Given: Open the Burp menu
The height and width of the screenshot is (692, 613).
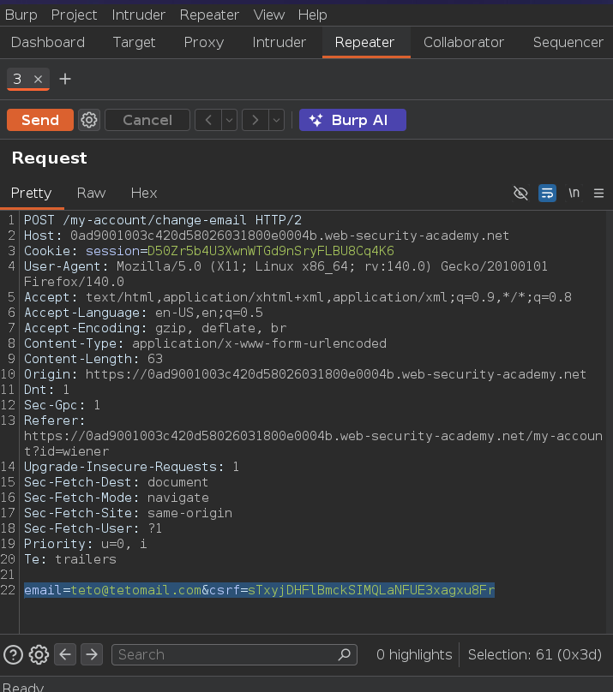Looking at the screenshot, I should click(x=21, y=15).
